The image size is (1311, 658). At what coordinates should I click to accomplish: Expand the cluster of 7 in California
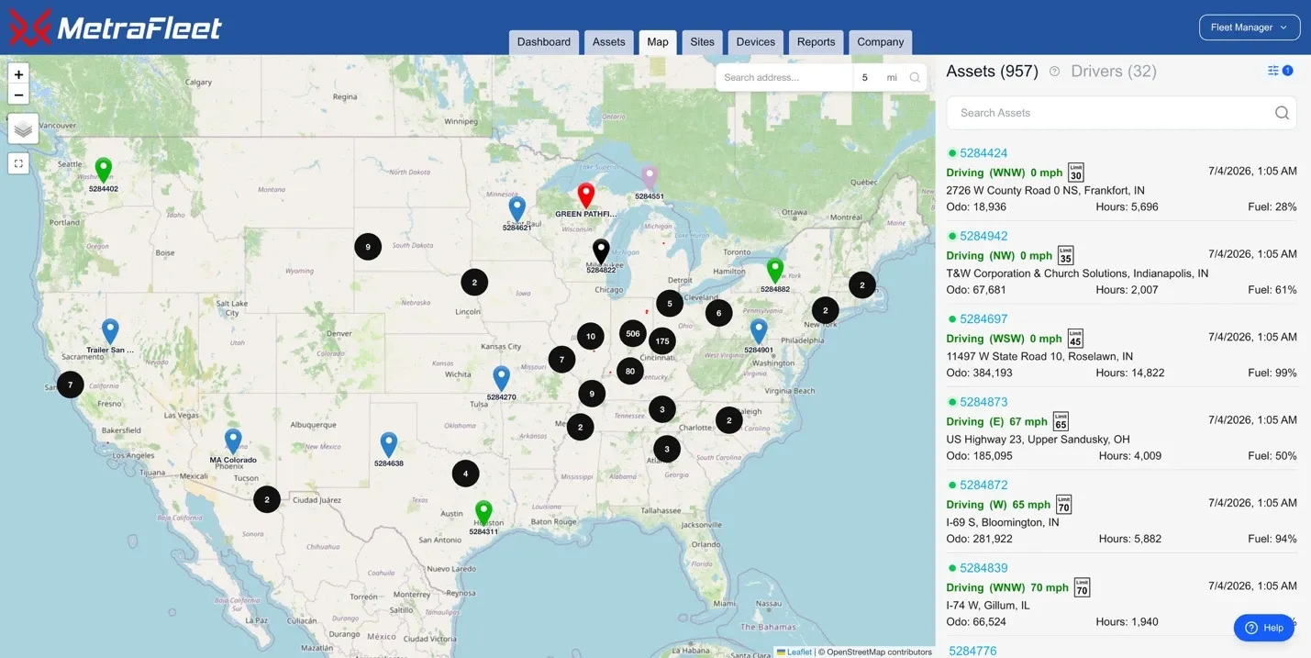(x=71, y=385)
